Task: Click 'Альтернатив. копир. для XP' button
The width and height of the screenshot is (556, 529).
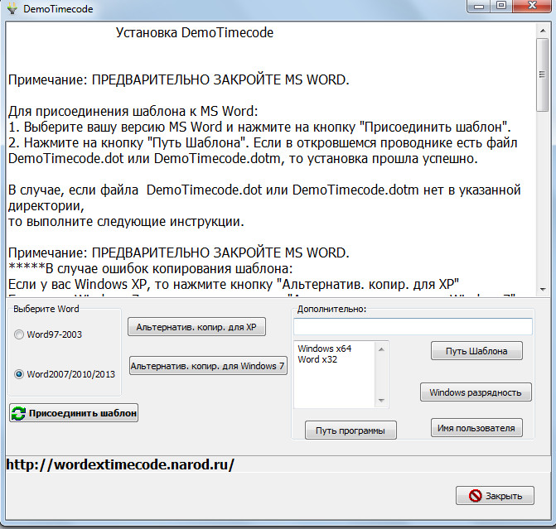Action: 196,327
